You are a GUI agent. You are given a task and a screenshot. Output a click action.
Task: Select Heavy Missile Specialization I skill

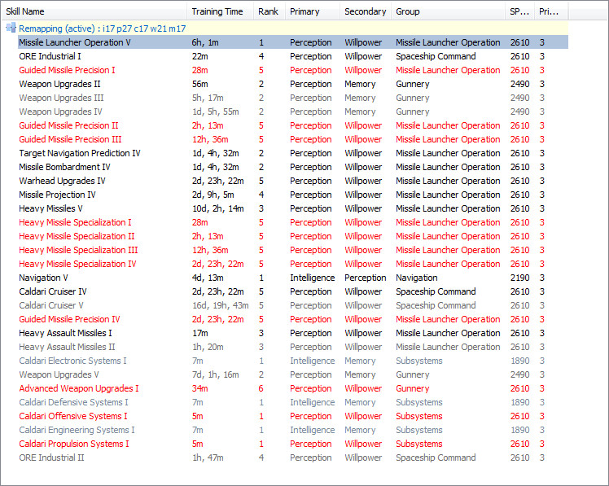click(75, 222)
